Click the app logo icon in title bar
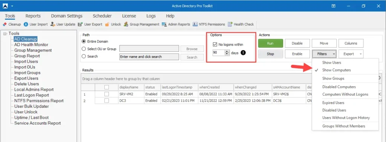This screenshot has height=142, width=386. pos(5,6)
